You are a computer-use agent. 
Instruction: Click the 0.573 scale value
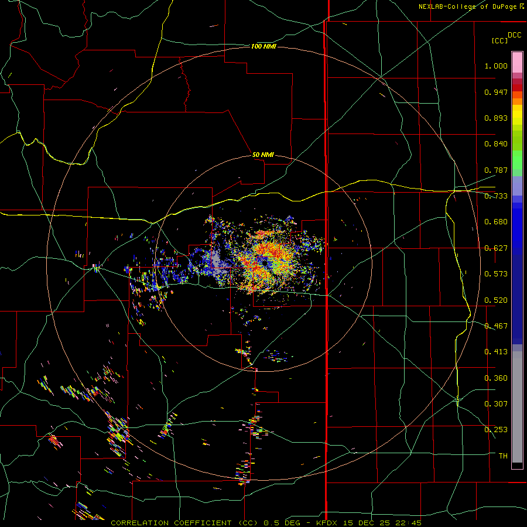click(496, 274)
